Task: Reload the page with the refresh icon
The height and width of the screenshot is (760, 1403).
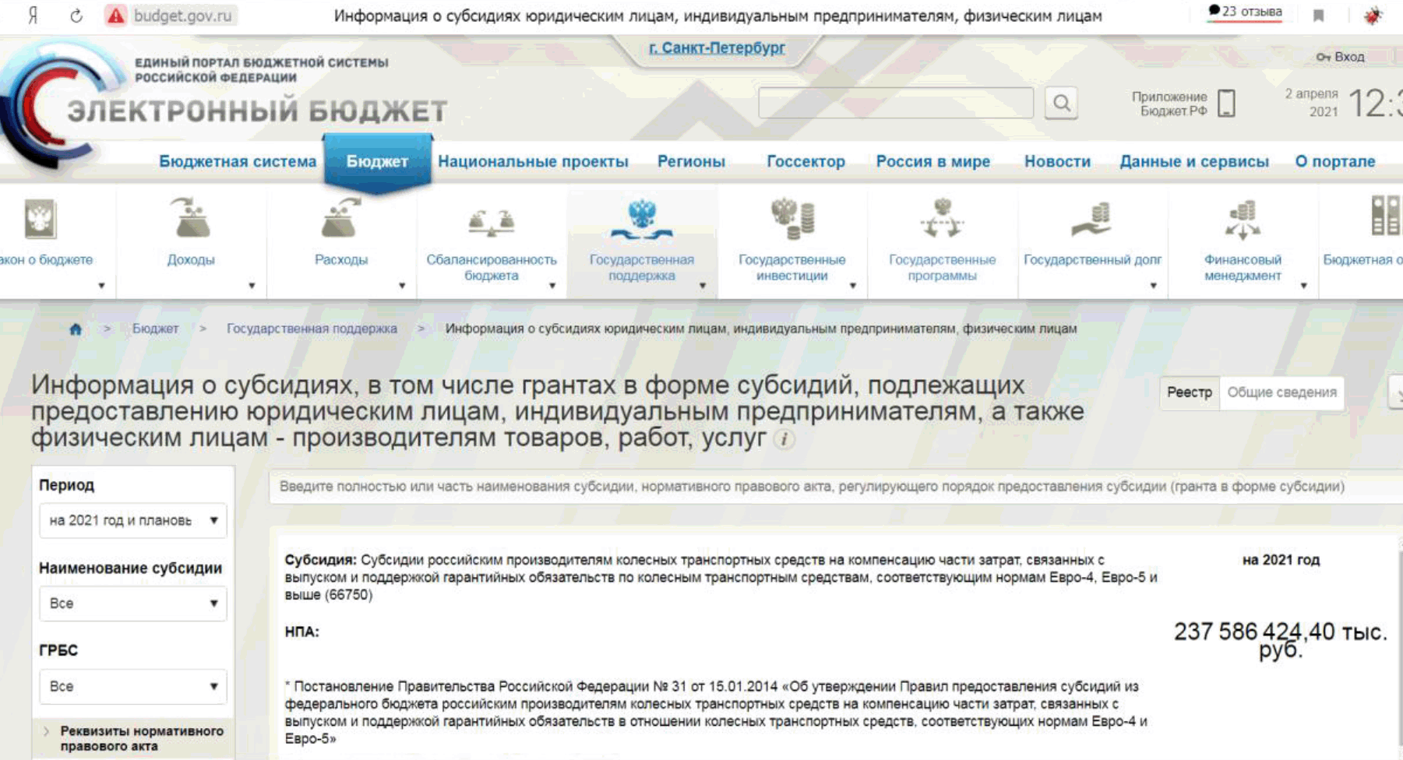Action: click(76, 16)
